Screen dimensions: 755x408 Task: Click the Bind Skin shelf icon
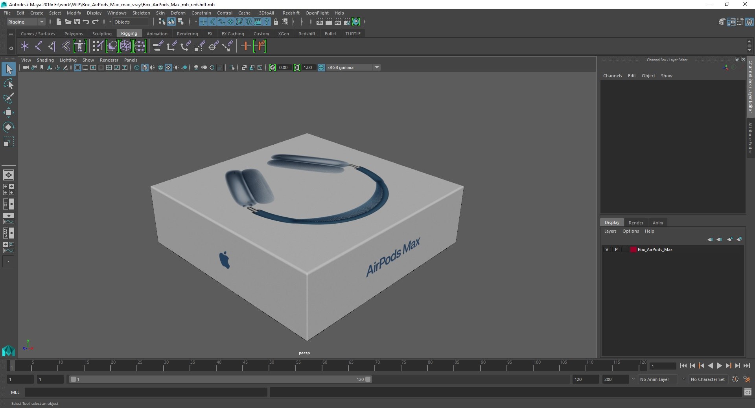pyautogui.click(x=66, y=46)
